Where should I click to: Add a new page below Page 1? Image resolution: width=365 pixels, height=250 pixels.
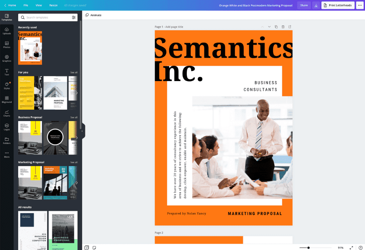click(x=289, y=26)
